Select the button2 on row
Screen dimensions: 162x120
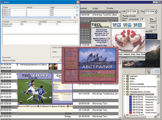click(39, 12)
